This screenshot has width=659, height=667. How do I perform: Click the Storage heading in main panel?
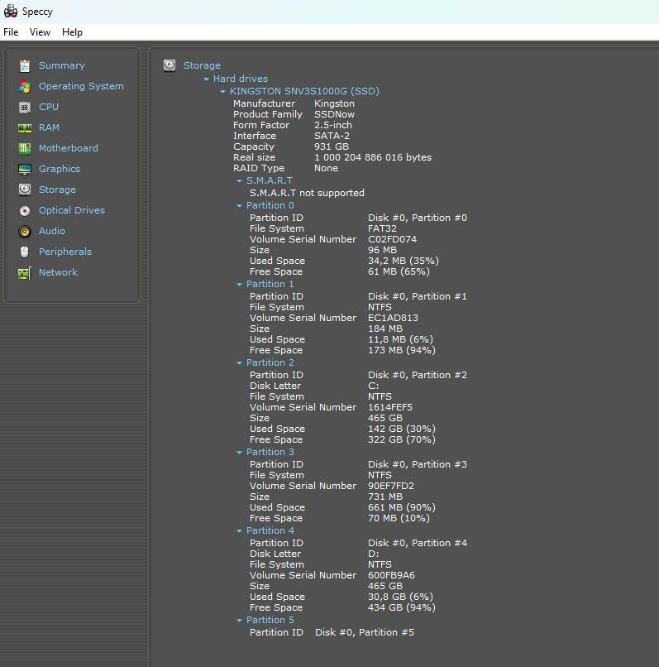(x=202, y=65)
